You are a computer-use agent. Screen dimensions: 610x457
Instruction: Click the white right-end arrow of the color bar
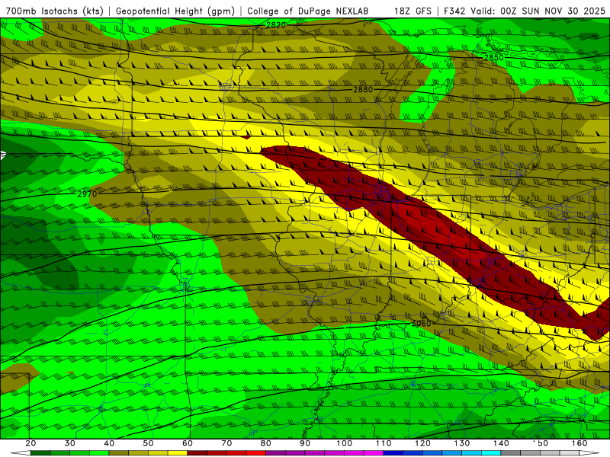click(589, 453)
